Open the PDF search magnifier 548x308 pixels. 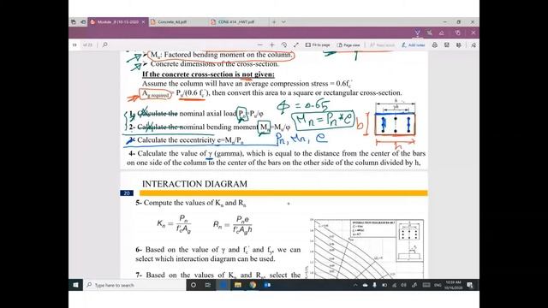click(104, 44)
